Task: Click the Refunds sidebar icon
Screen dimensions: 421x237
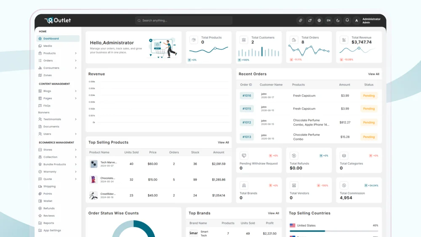Action: (x=40, y=208)
